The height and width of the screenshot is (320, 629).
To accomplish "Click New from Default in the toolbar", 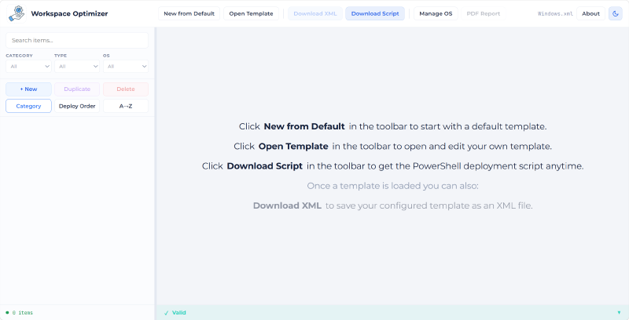I will point(189,13).
